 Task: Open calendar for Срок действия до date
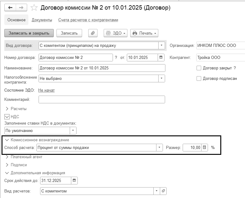click(74, 180)
